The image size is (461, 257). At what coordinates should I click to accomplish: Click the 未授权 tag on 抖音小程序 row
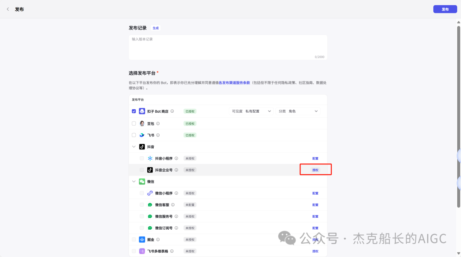pyautogui.click(x=190, y=158)
